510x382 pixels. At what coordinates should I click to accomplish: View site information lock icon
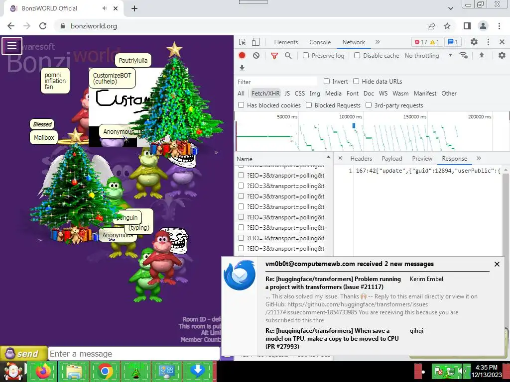(x=63, y=26)
